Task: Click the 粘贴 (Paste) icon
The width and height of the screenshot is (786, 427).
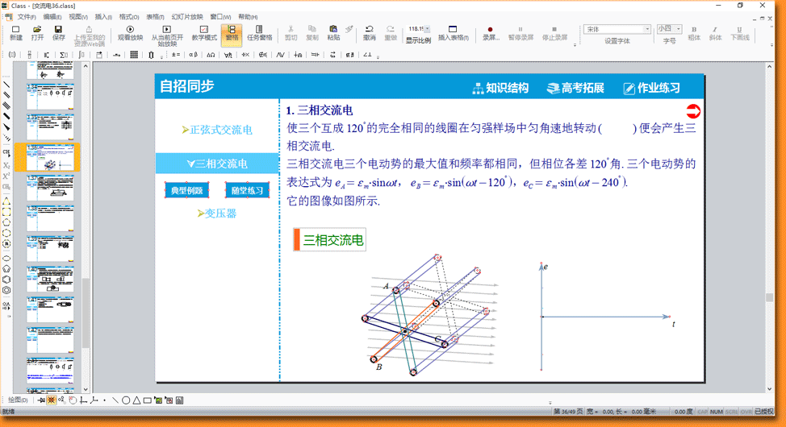Action: point(333,33)
